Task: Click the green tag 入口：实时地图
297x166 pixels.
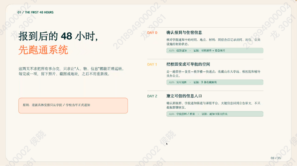Action: (x=215, y=82)
